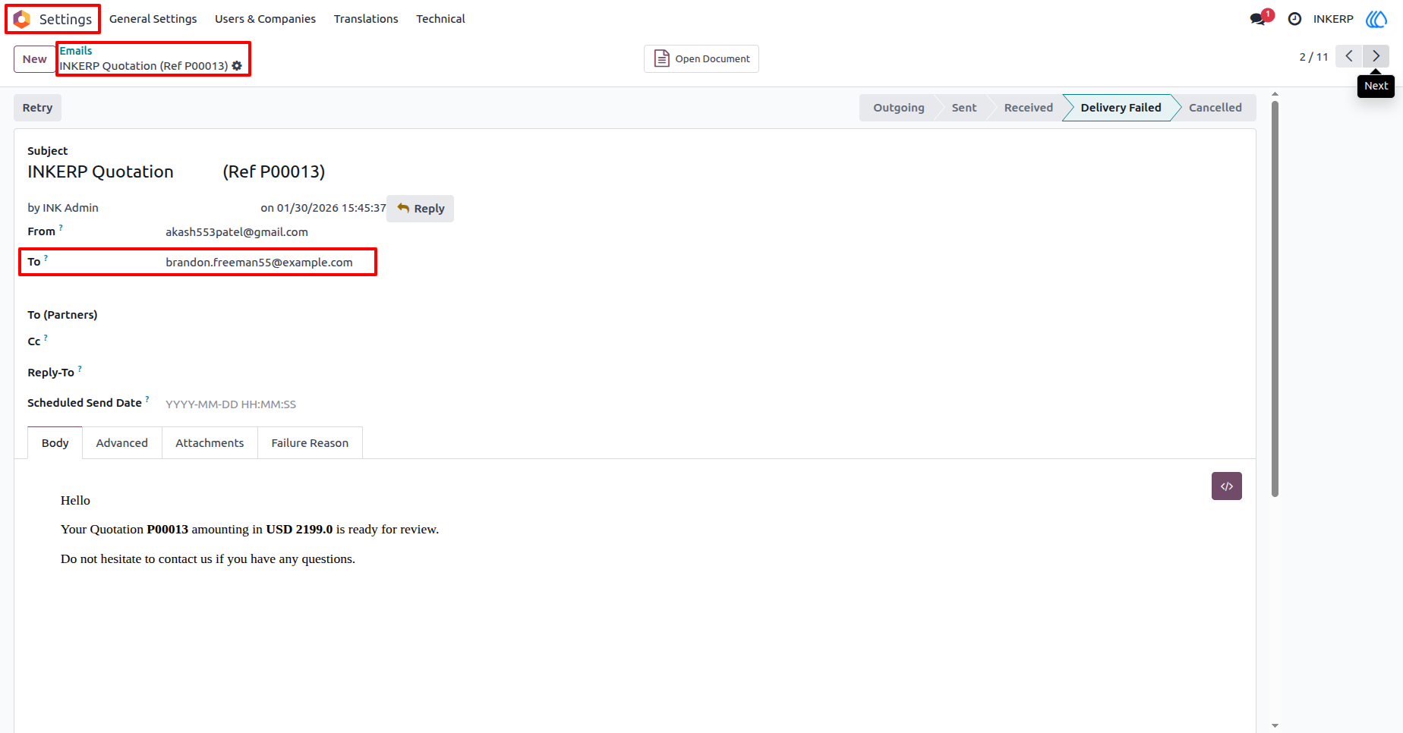The image size is (1403, 733).
Task: Open the Technical menu
Action: tap(440, 19)
